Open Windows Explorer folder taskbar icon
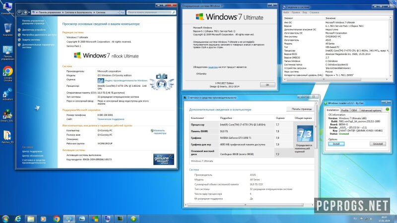The height and width of the screenshot is (223, 397). [31, 219]
